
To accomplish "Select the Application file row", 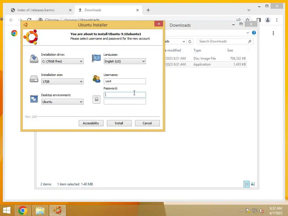I will (205, 64).
